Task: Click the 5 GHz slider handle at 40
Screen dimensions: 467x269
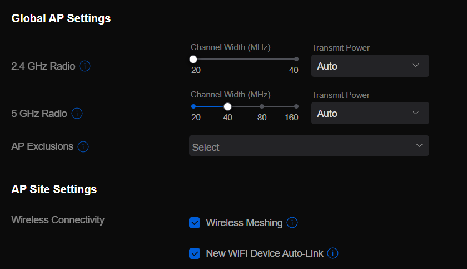Action: [227, 106]
